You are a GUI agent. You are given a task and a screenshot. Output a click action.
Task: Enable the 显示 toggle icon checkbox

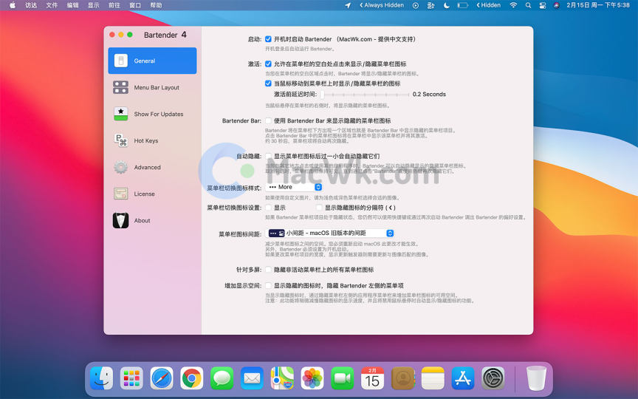(x=268, y=208)
